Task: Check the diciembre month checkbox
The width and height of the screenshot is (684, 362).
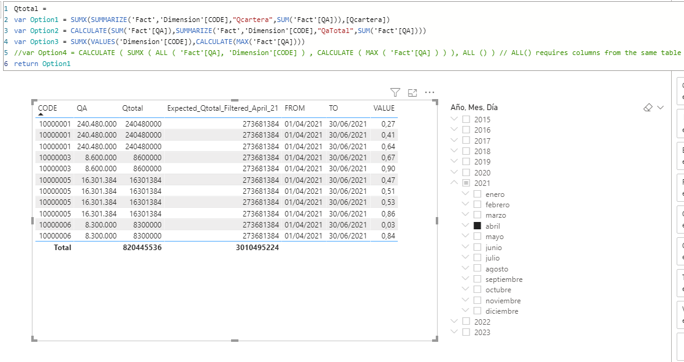Action: [x=477, y=311]
